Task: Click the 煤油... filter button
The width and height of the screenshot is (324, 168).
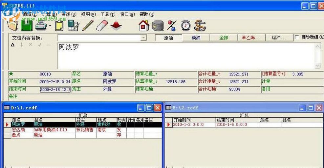Action: 279,38
